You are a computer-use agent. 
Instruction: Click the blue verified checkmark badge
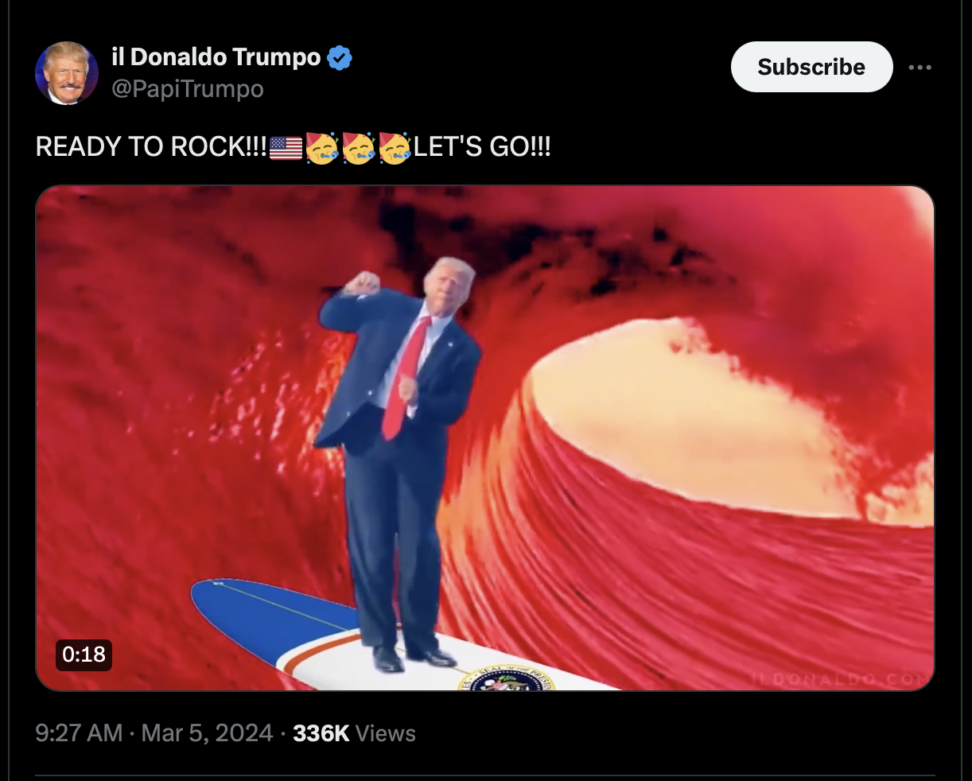(x=340, y=57)
